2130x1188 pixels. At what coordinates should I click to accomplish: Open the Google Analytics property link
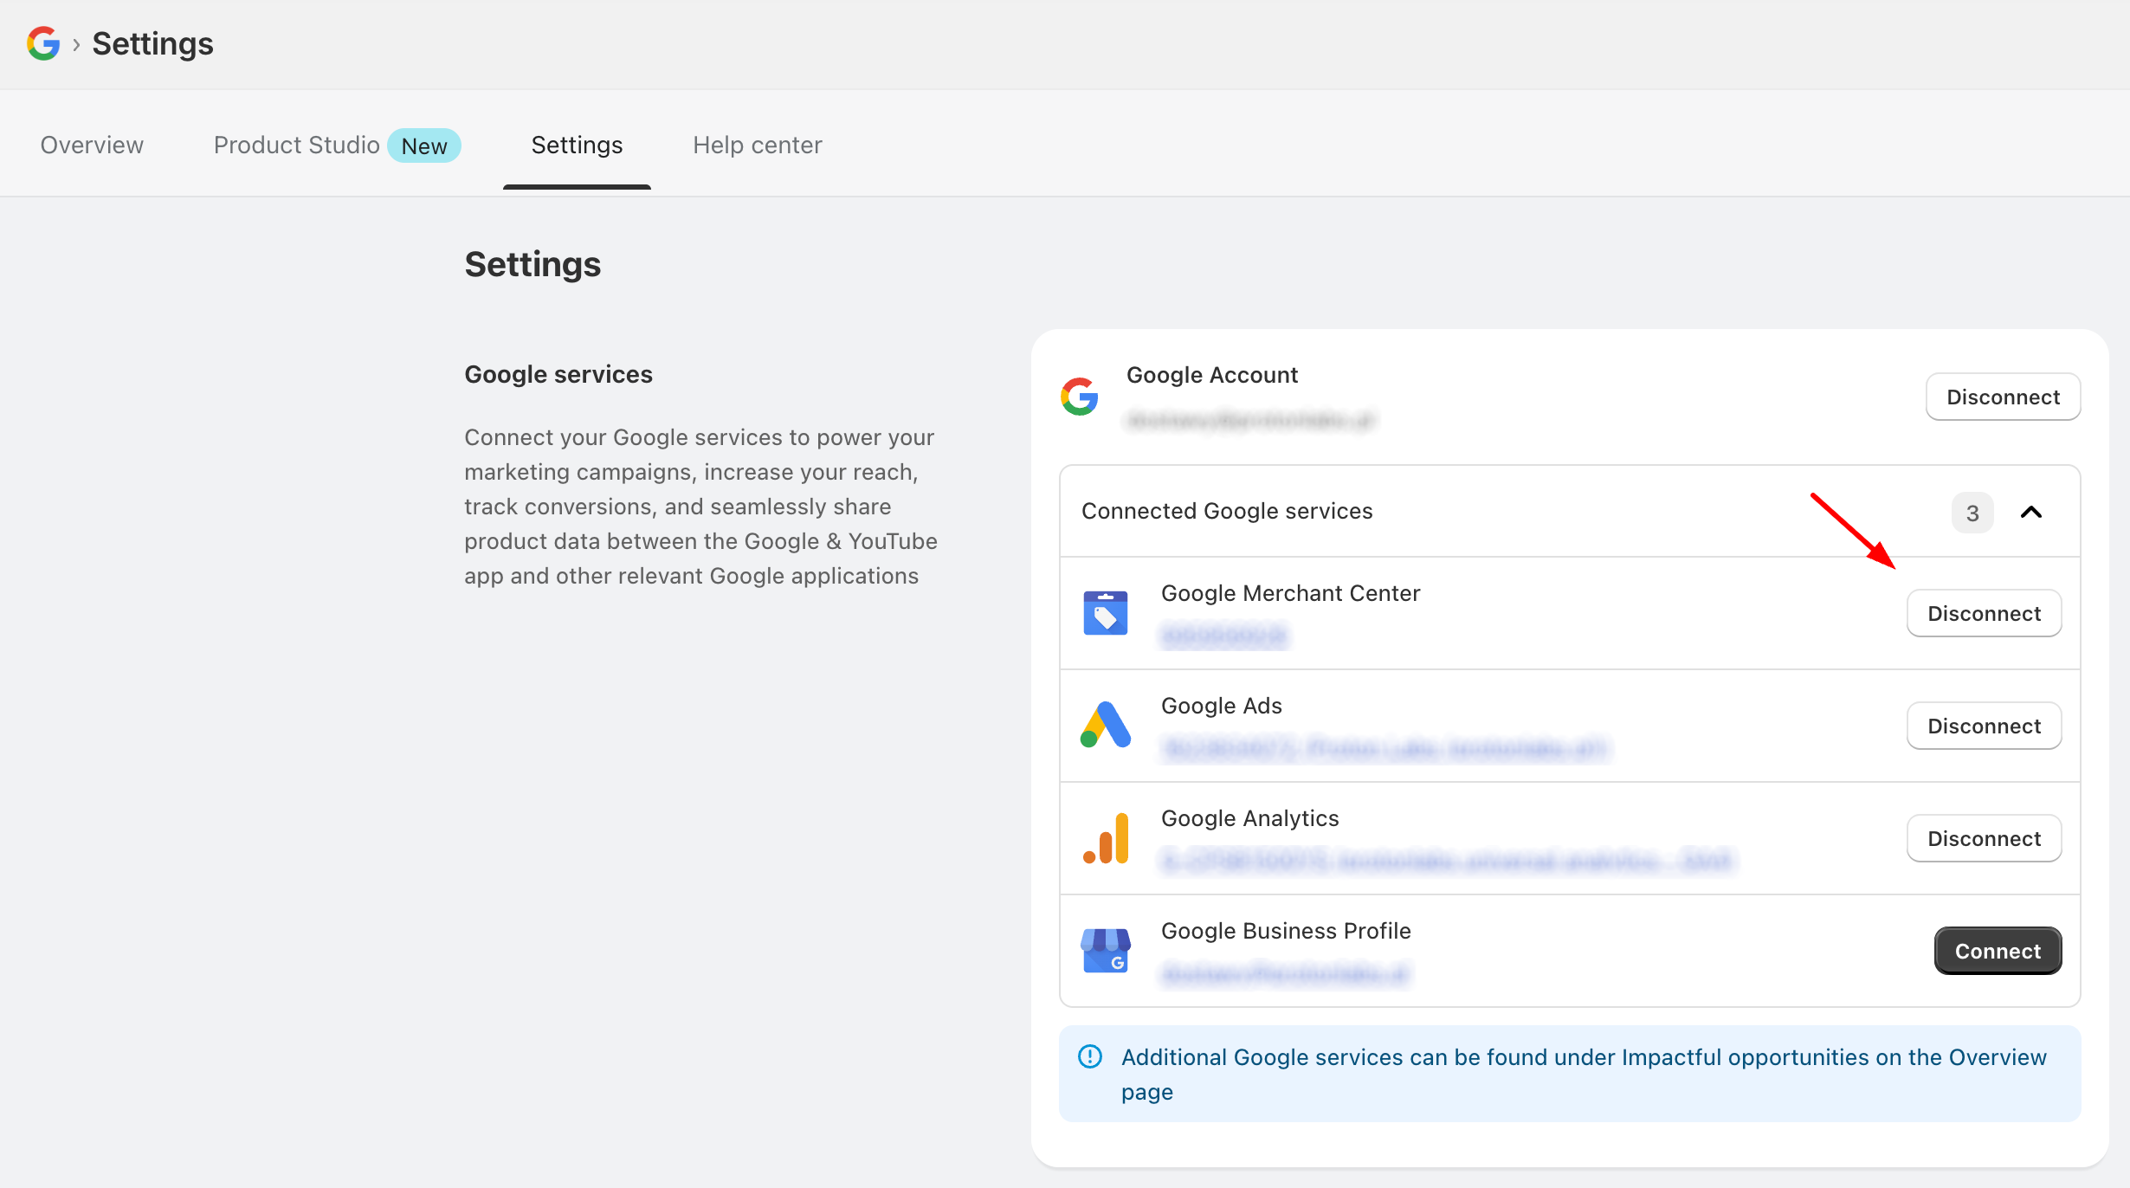(1446, 860)
